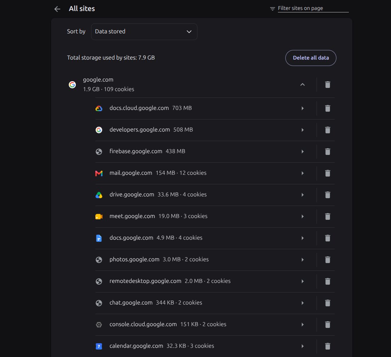Viewport: 391px width, 357px height.
Task: Expand drive.google.com details arrow
Action: [302, 195]
